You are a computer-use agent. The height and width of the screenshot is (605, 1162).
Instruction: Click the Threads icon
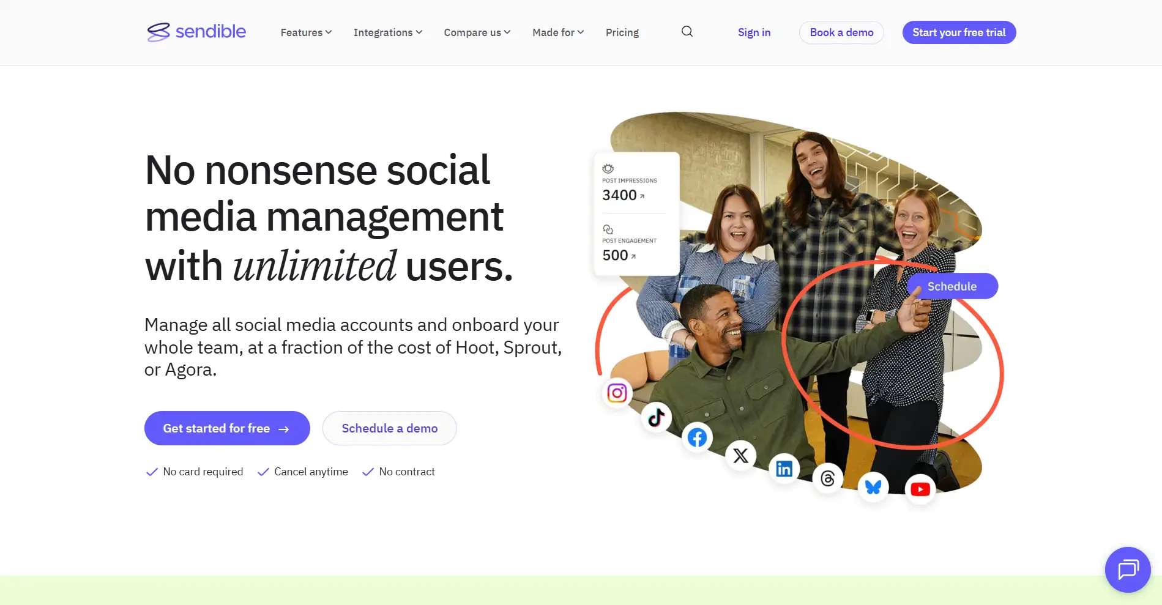(827, 478)
